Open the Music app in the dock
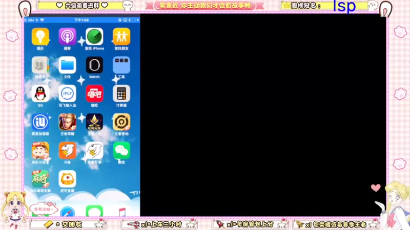410x230 pixels. 121,212
